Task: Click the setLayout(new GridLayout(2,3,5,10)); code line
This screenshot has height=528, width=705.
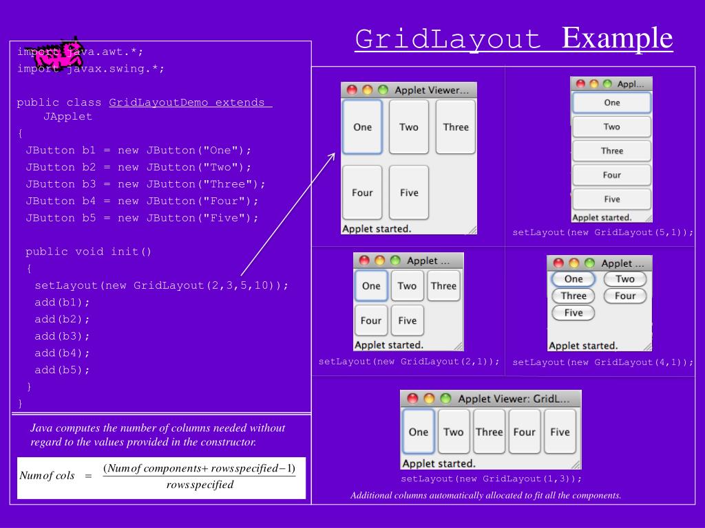Action: 161,285
